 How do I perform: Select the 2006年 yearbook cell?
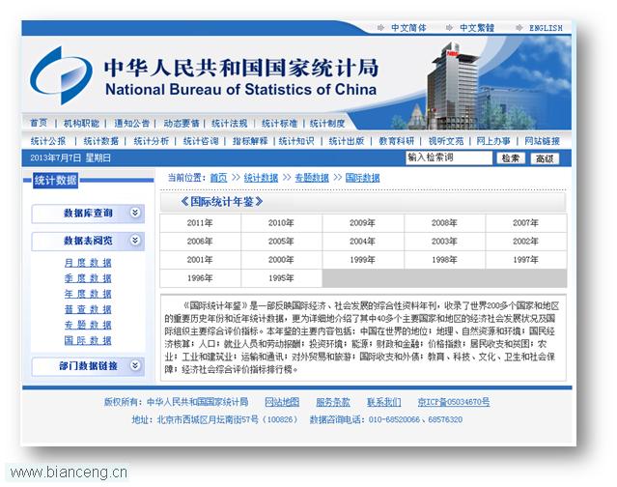tap(200, 242)
